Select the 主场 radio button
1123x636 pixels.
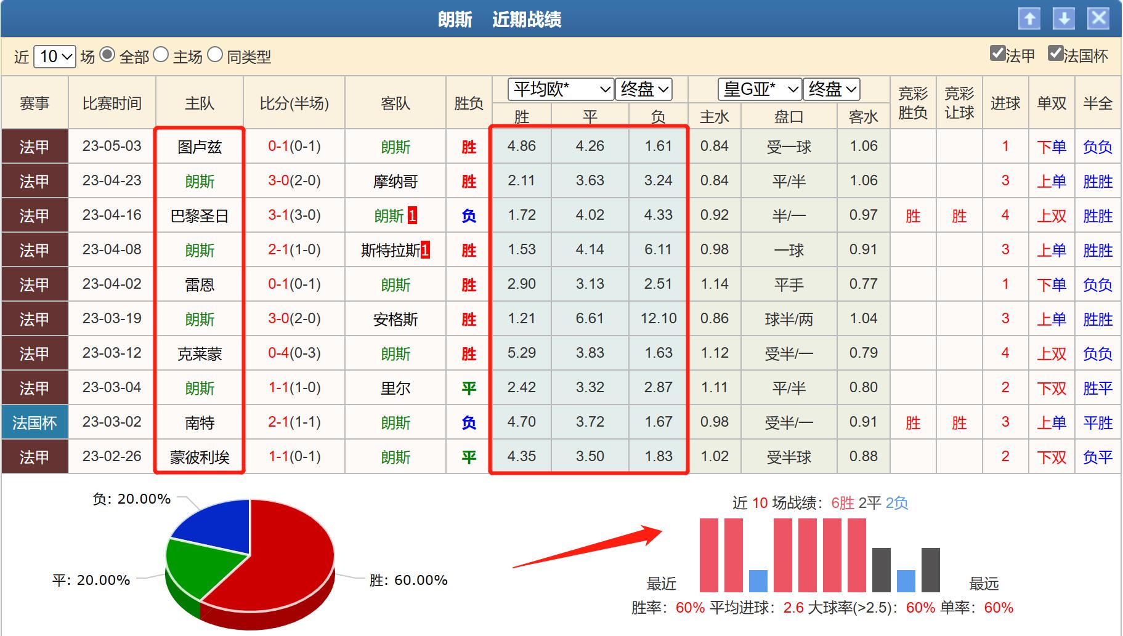161,55
